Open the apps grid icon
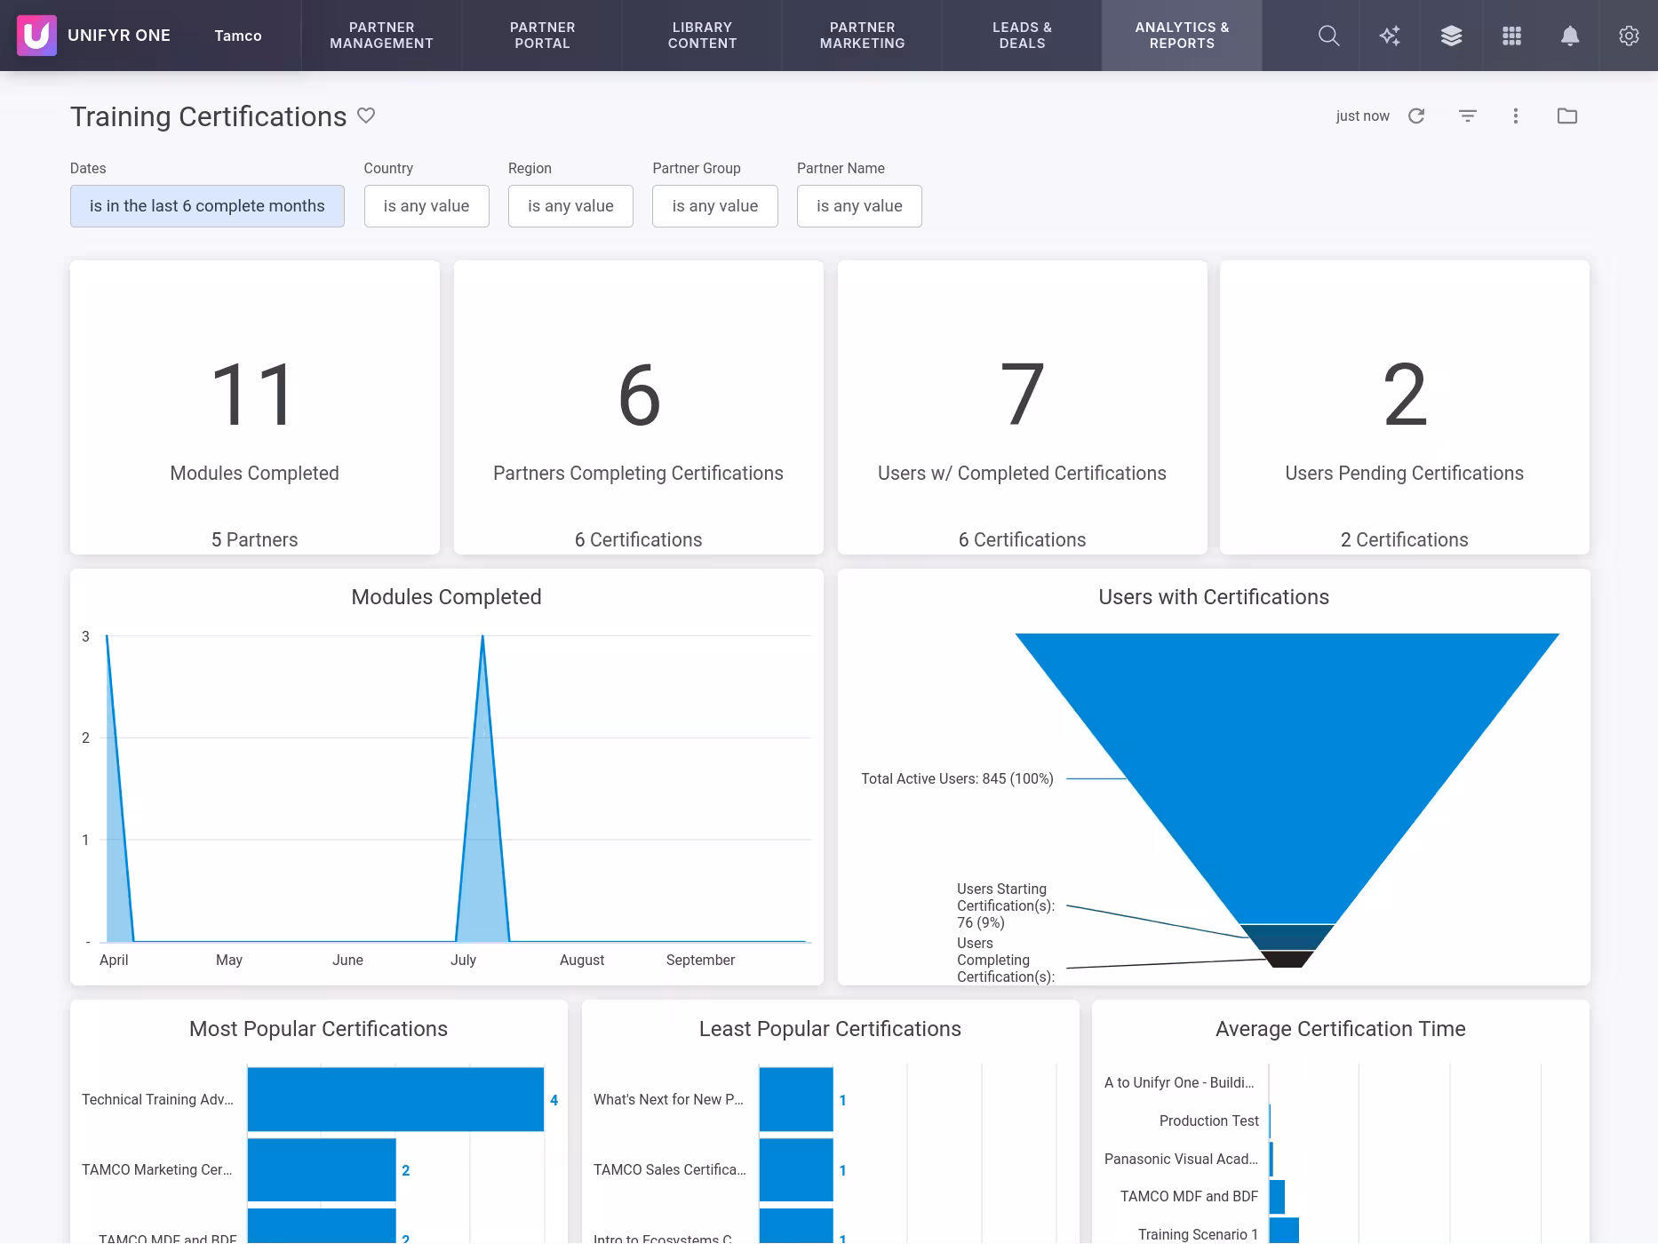Image resolution: width=1658 pixels, height=1244 pixels. pos(1511,36)
